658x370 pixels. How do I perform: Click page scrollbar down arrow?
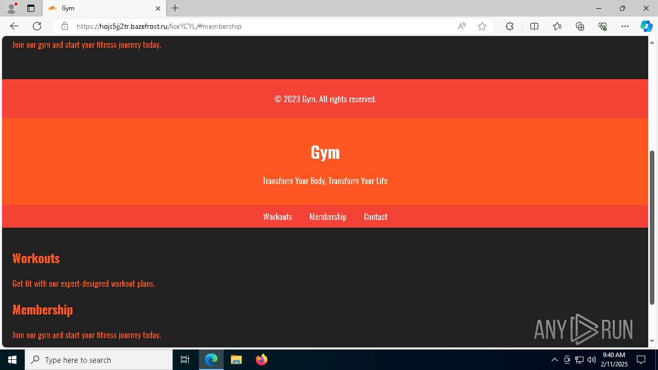click(x=652, y=341)
